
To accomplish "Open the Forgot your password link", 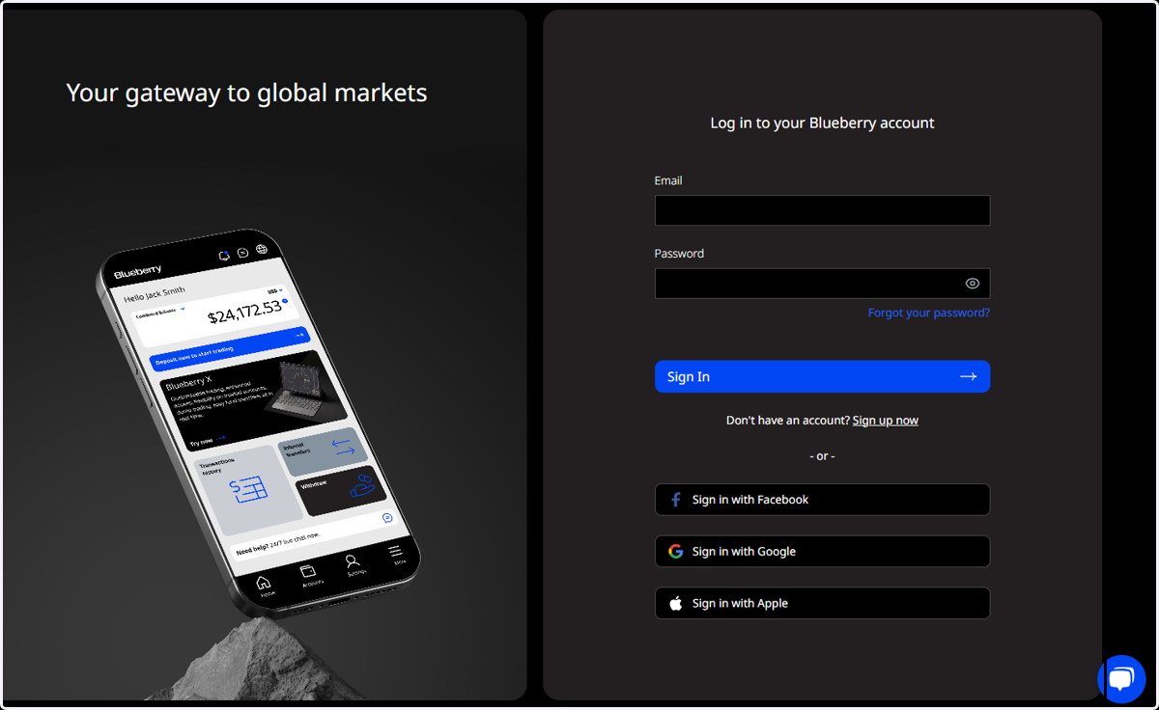I will click(928, 313).
